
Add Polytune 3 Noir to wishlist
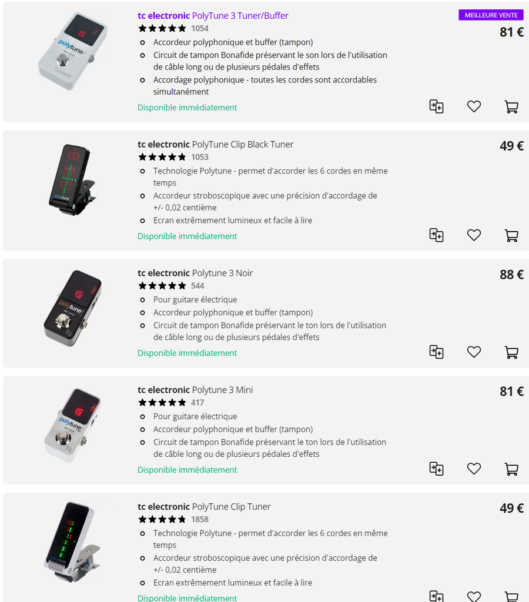click(474, 352)
